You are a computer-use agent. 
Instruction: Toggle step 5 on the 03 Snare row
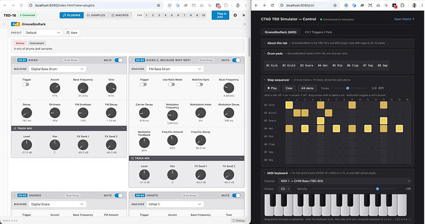(x=321, y=121)
